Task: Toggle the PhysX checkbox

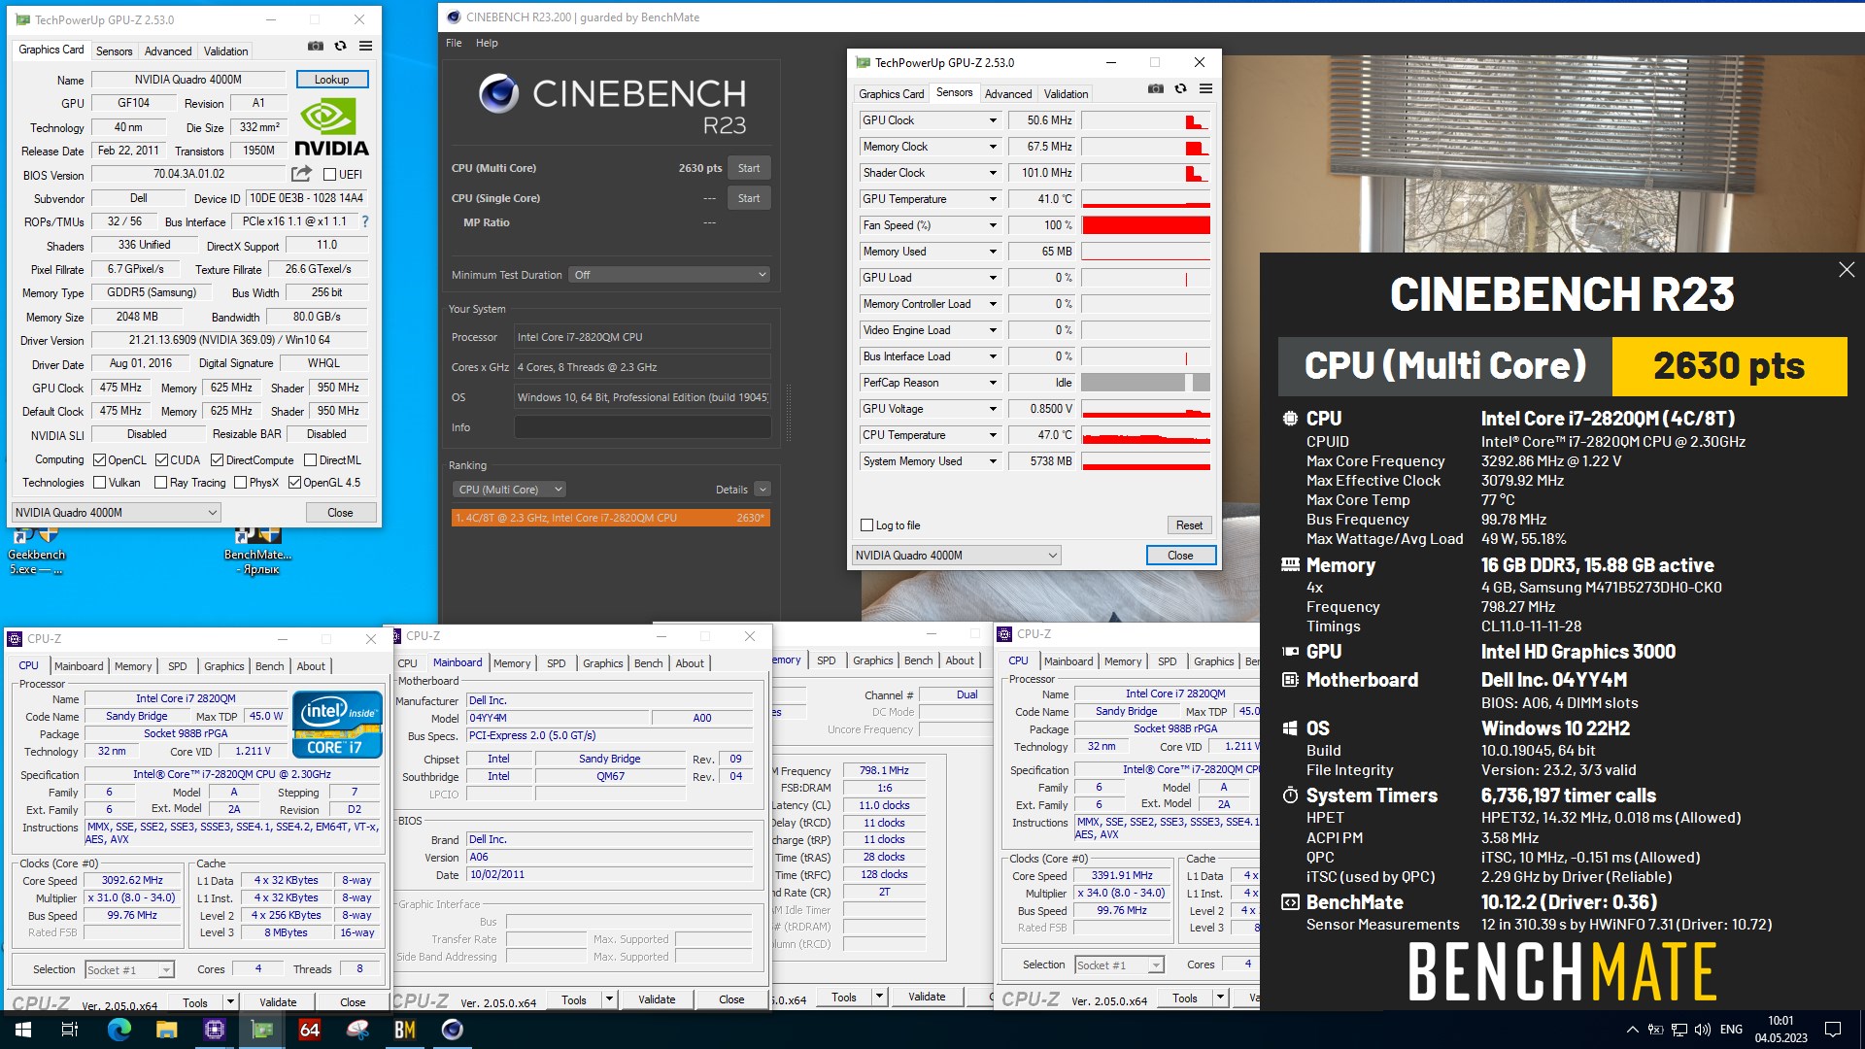Action: click(240, 483)
